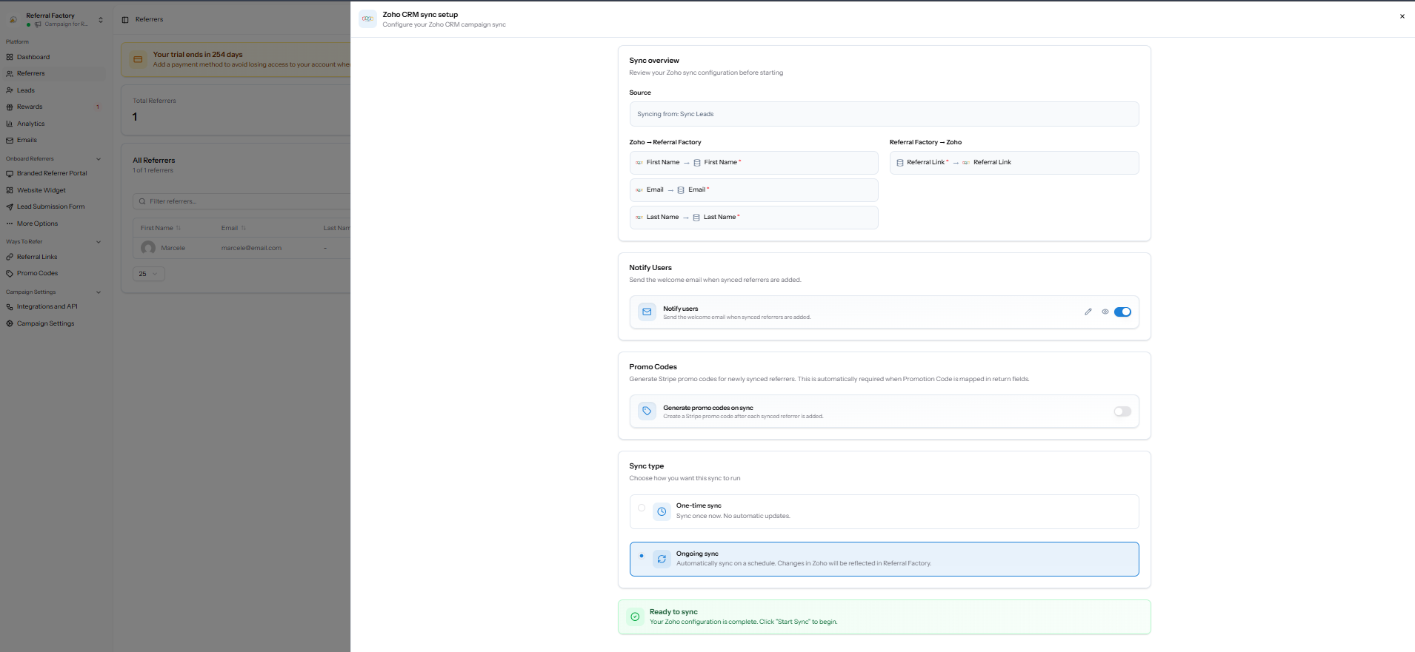Screen dimensions: 1415x652
Task: Click the Integrations and API plug icon
Action: (x=10, y=306)
